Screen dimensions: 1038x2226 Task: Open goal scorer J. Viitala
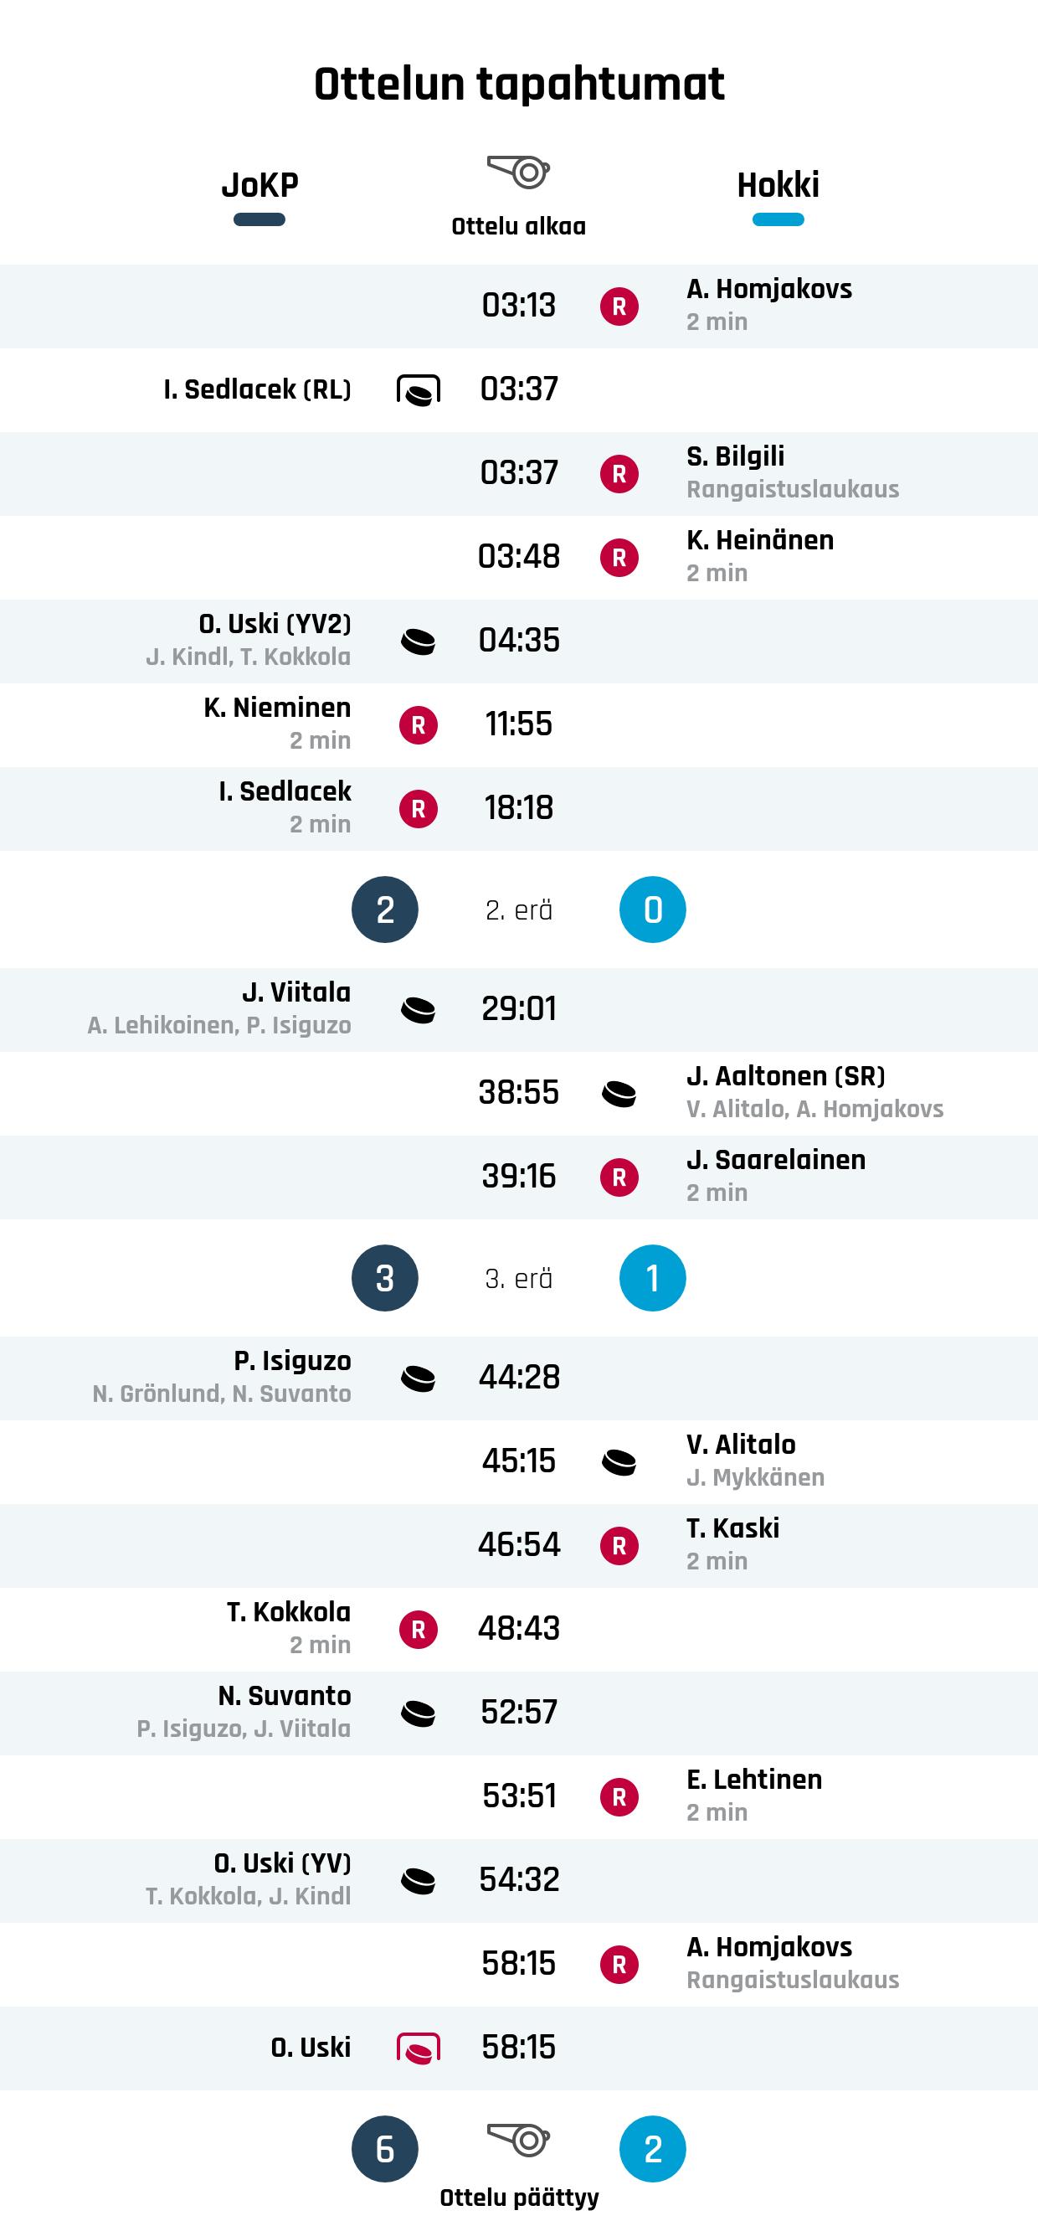tap(296, 992)
